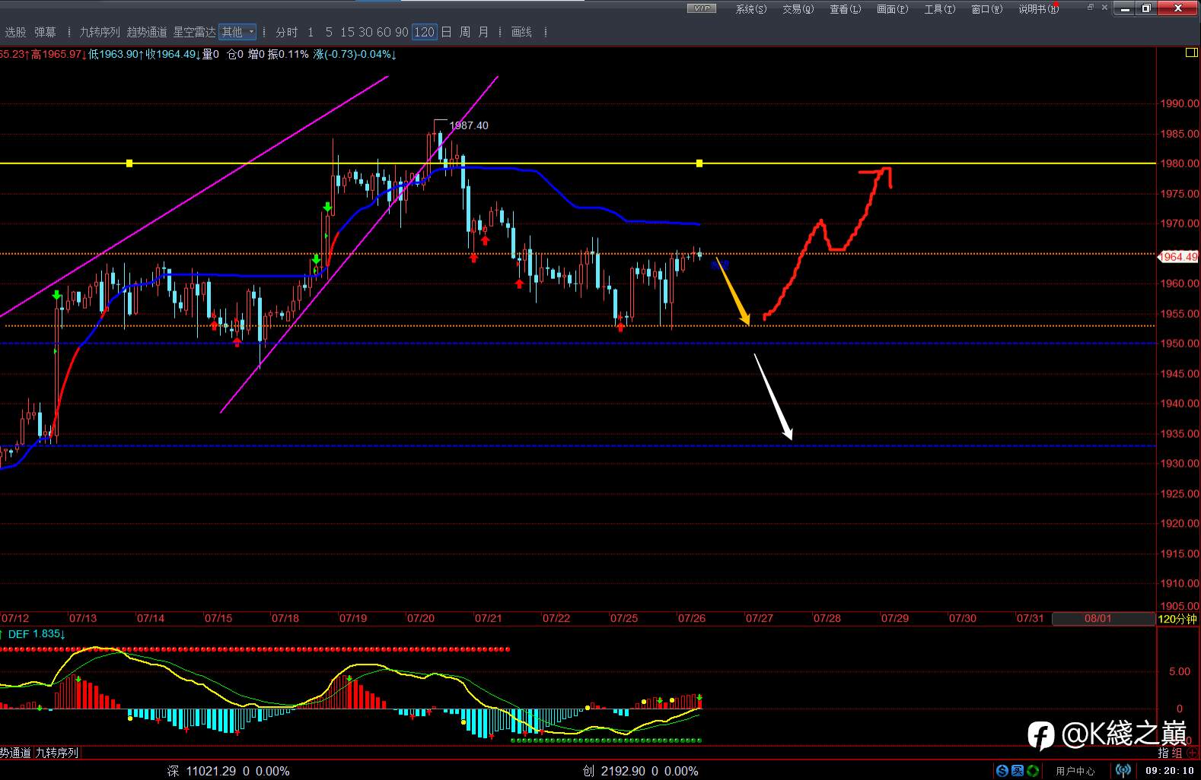The height and width of the screenshot is (780, 1201).
Task: Click the 08/01 date slider on time axis
Action: pyautogui.click(x=1097, y=618)
